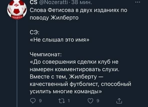The width and height of the screenshot is (148, 107).
Task: Tap the retweet arrows icon
Action: coord(62,101)
